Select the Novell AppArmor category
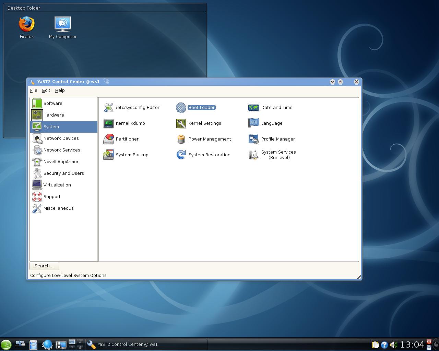This screenshot has height=351, width=439. (x=64, y=161)
